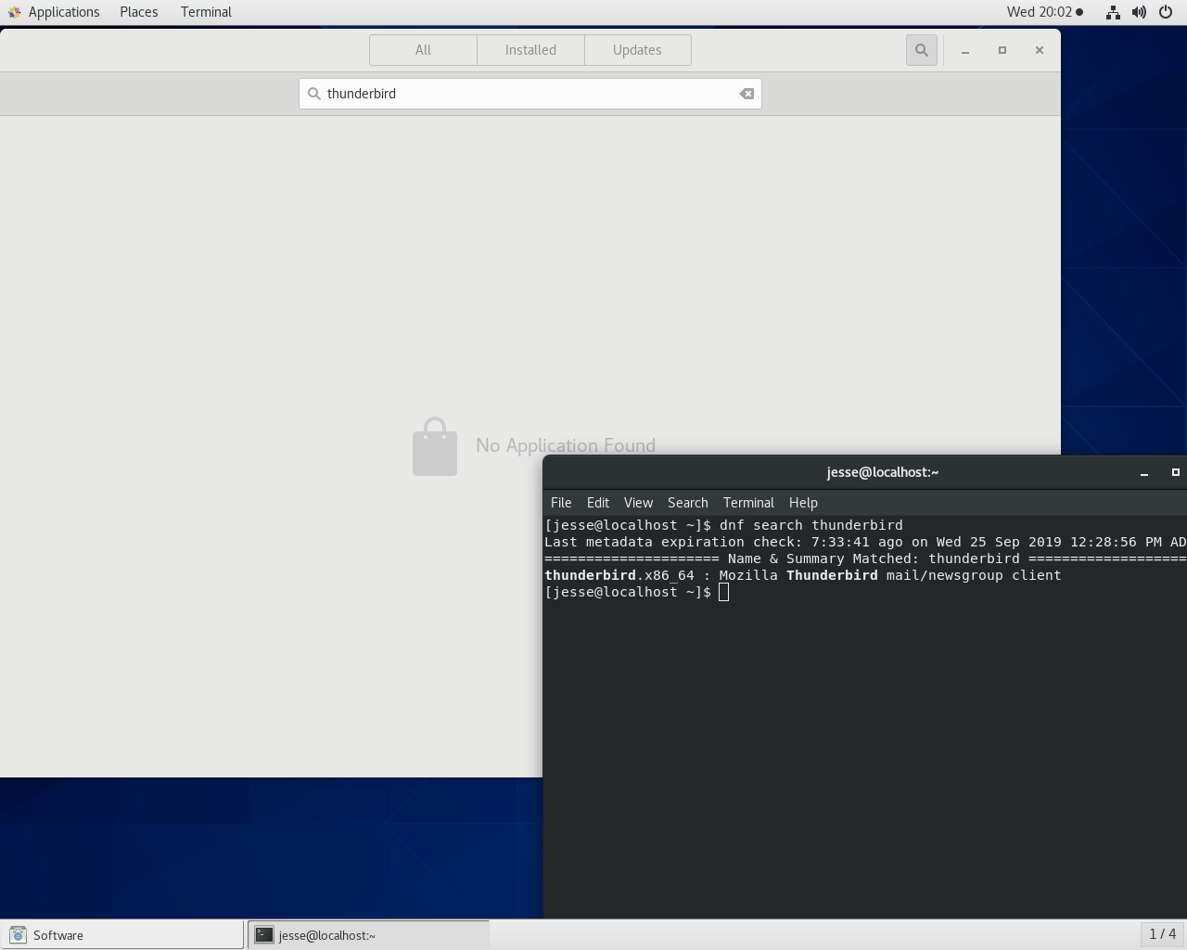The height and width of the screenshot is (950, 1187).
Task: Open the Places menu in top bar
Action: (x=139, y=12)
